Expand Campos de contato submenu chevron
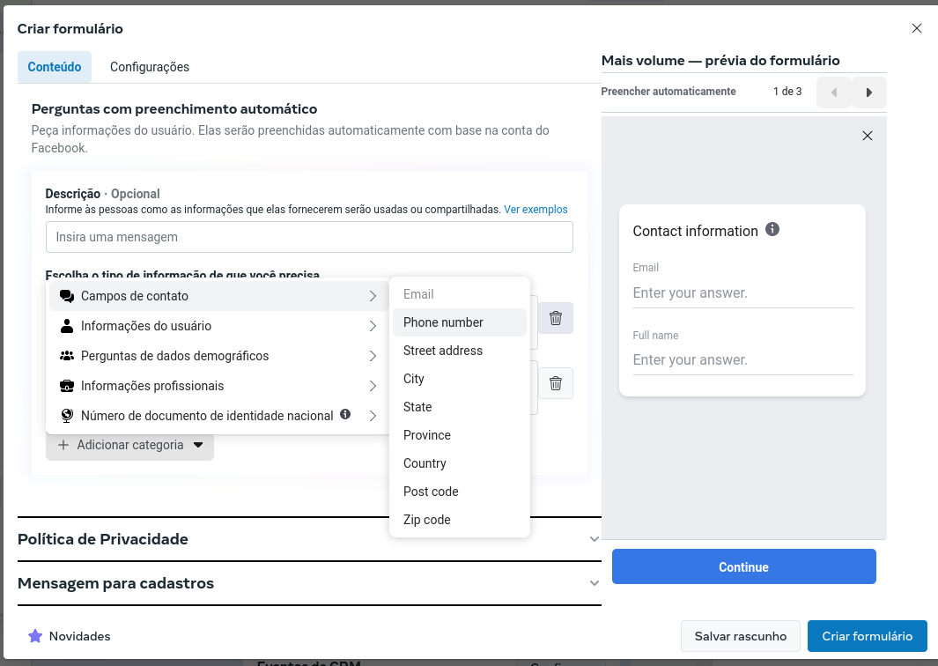Image resolution: width=938 pixels, height=666 pixels. 373,296
